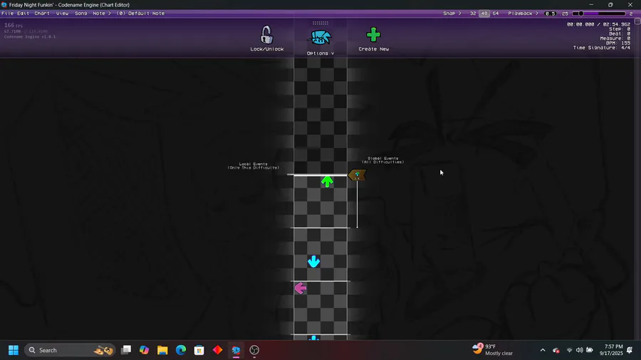The height and width of the screenshot is (360, 641).
Task: Set playback speed to 2
Action: coord(631,14)
